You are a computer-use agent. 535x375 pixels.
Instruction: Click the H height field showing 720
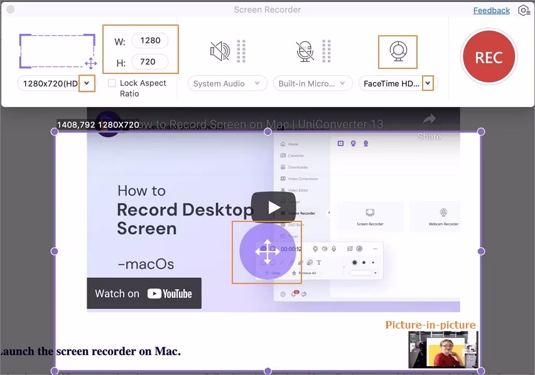click(x=150, y=61)
